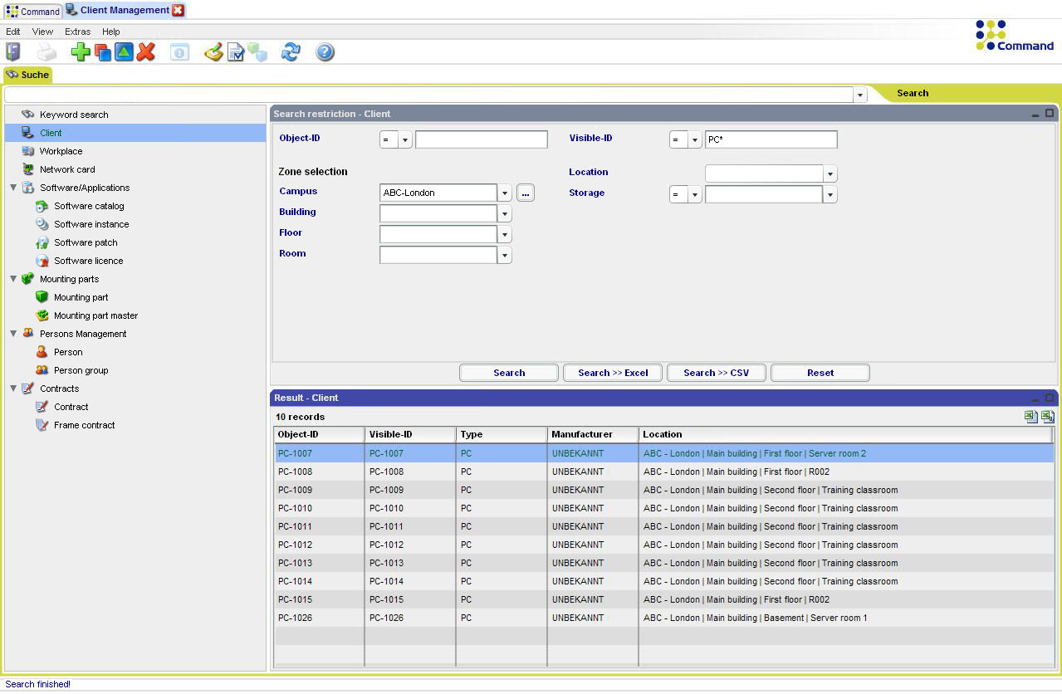
Task: Open help using the question mark icon
Action: [x=324, y=51]
